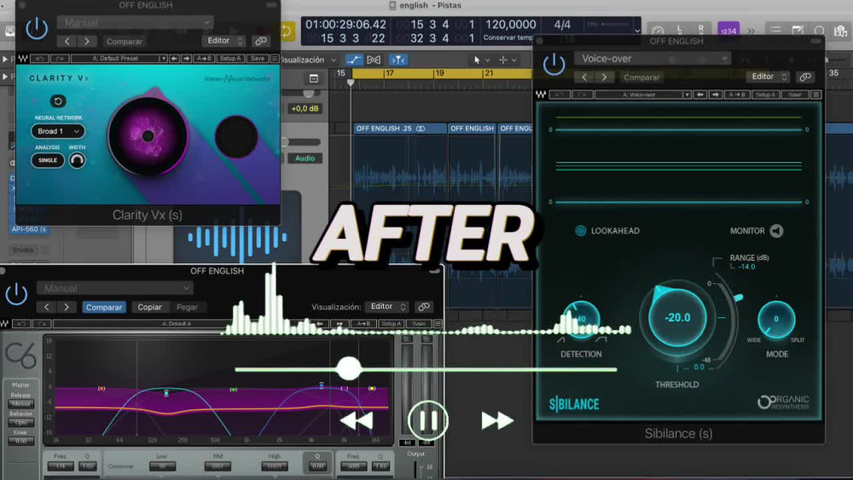
Task: Click the large Clarity Vx main knob
Action: point(148,136)
